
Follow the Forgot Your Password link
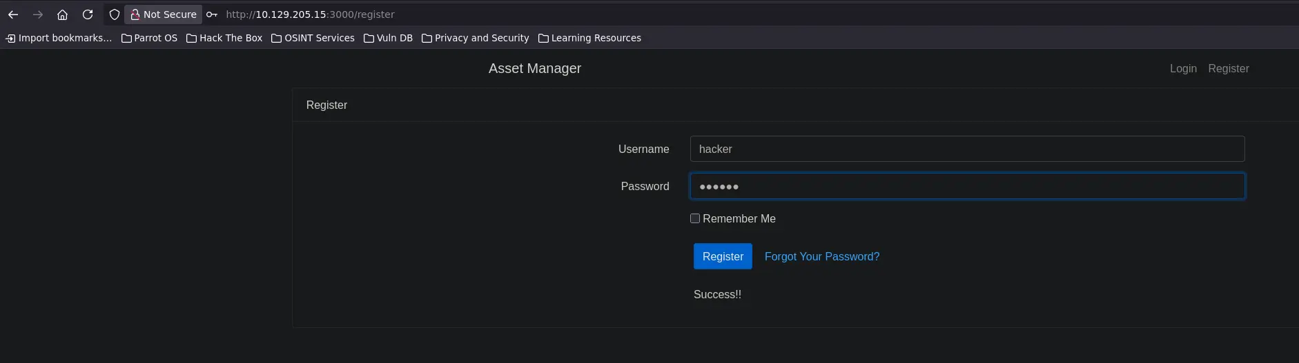821,256
